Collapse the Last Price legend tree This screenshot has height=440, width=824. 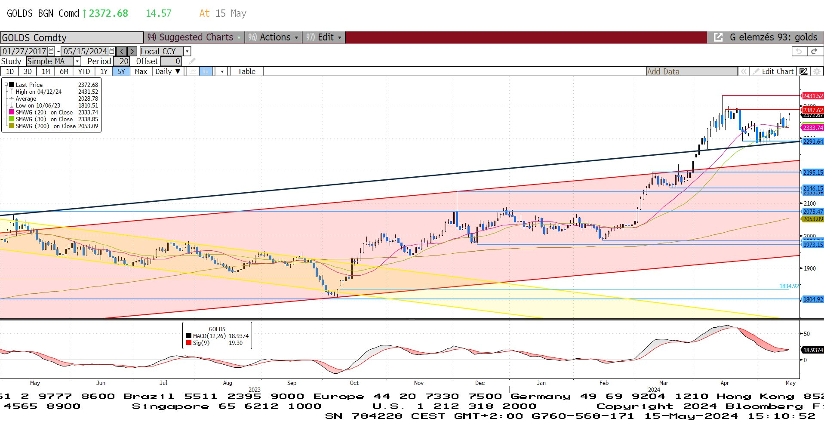coord(6,85)
